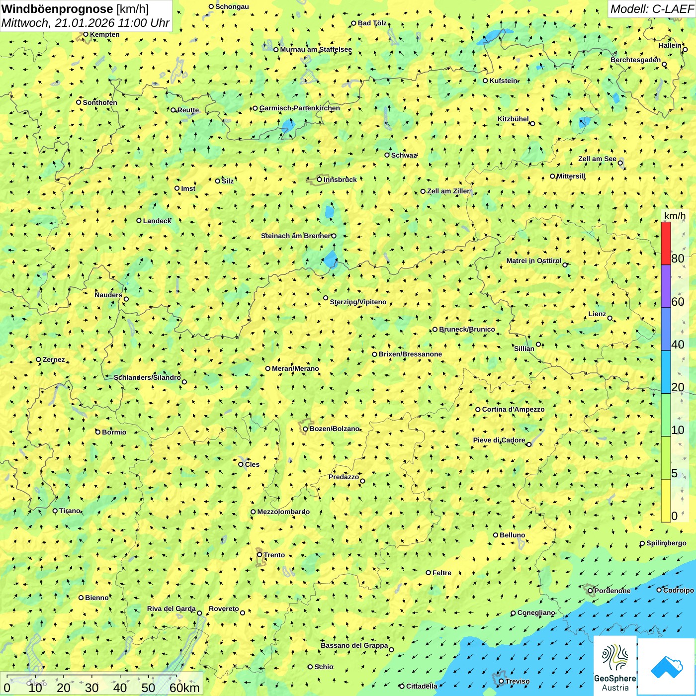
Task: Click the Treviso city marker
Action: 501,681
